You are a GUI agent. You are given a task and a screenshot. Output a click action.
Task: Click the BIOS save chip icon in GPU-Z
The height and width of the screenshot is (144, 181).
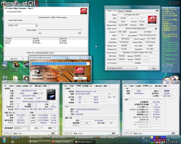[156, 28]
